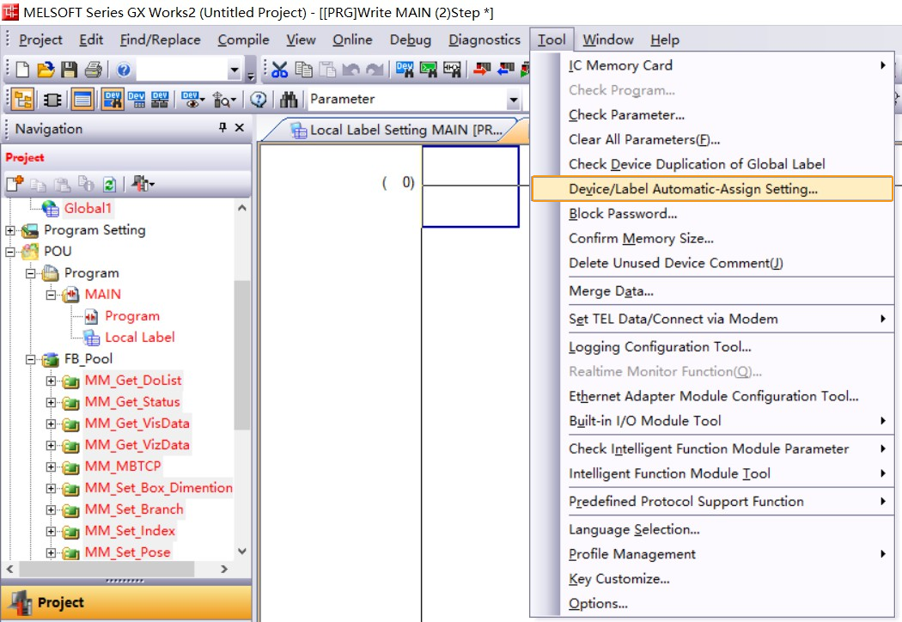Viewport: 902px width, 622px height.
Task: Open the Window menu
Action: 608,40
